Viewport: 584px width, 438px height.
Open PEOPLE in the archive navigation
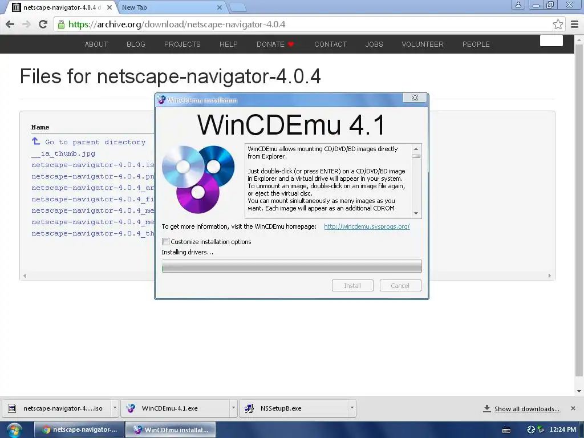tap(476, 44)
